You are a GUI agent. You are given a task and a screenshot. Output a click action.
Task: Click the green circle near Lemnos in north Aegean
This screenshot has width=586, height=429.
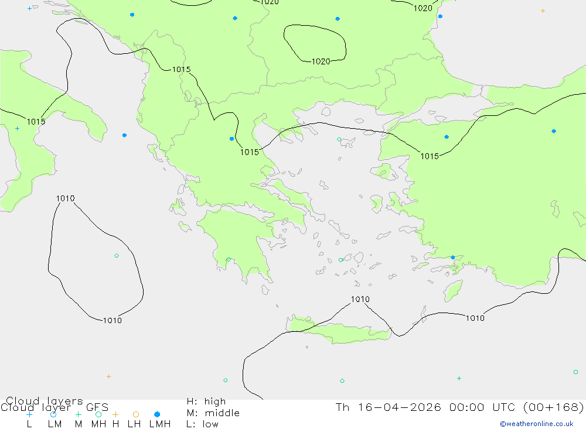tap(339, 139)
